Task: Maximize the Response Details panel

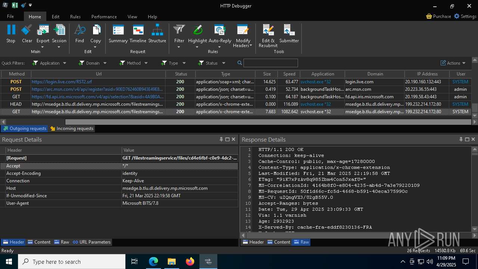Action: pyautogui.click(x=467, y=139)
